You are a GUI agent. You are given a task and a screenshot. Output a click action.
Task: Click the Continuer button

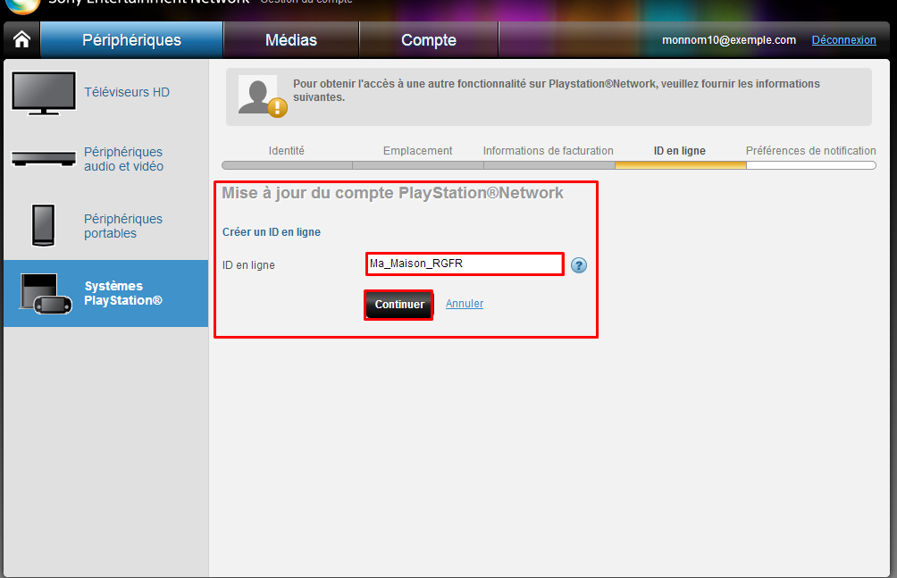click(399, 305)
